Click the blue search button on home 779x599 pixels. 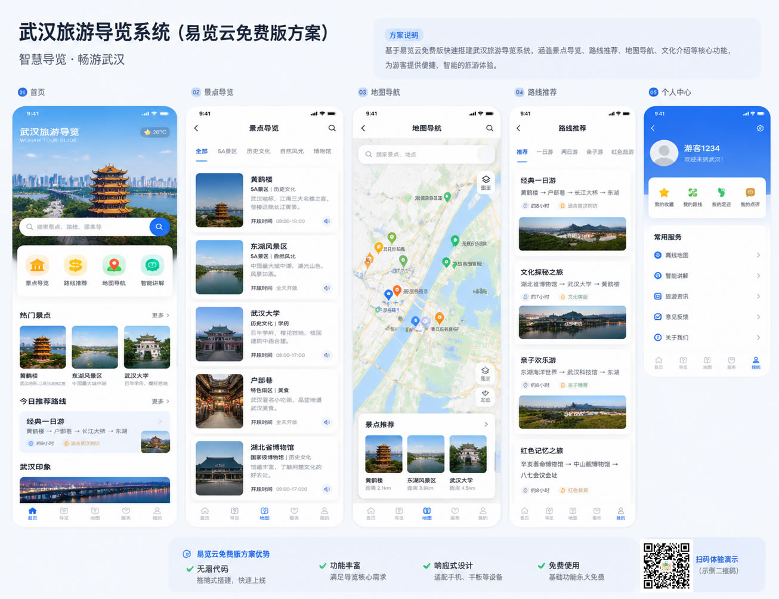pyautogui.click(x=159, y=227)
